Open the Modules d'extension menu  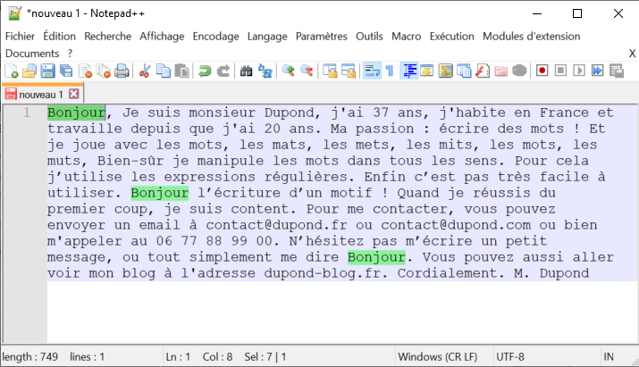tap(531, 37)
